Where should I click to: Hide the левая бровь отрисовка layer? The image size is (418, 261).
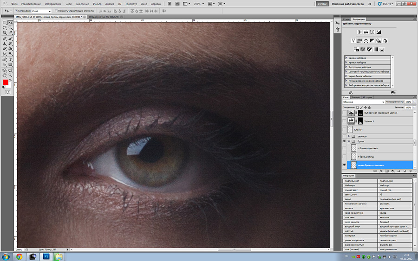(x=345, y=165)
